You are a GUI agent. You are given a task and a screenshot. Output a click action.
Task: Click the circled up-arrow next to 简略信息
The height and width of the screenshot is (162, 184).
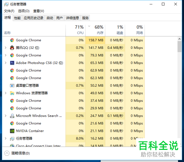point(7,153)
